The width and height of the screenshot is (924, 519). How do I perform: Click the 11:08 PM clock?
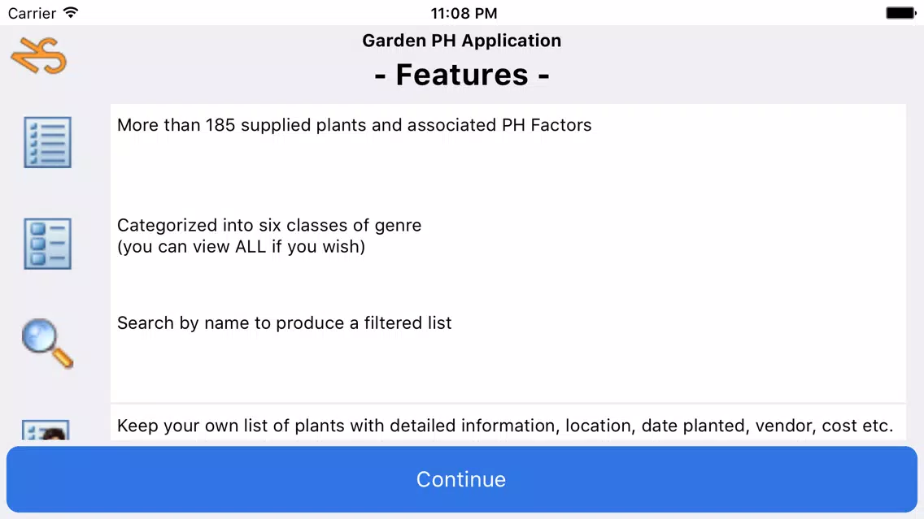(464, 13)
